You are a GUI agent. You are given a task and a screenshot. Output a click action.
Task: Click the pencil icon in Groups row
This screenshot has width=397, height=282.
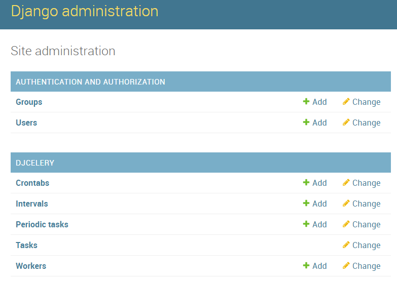[346, 102]
